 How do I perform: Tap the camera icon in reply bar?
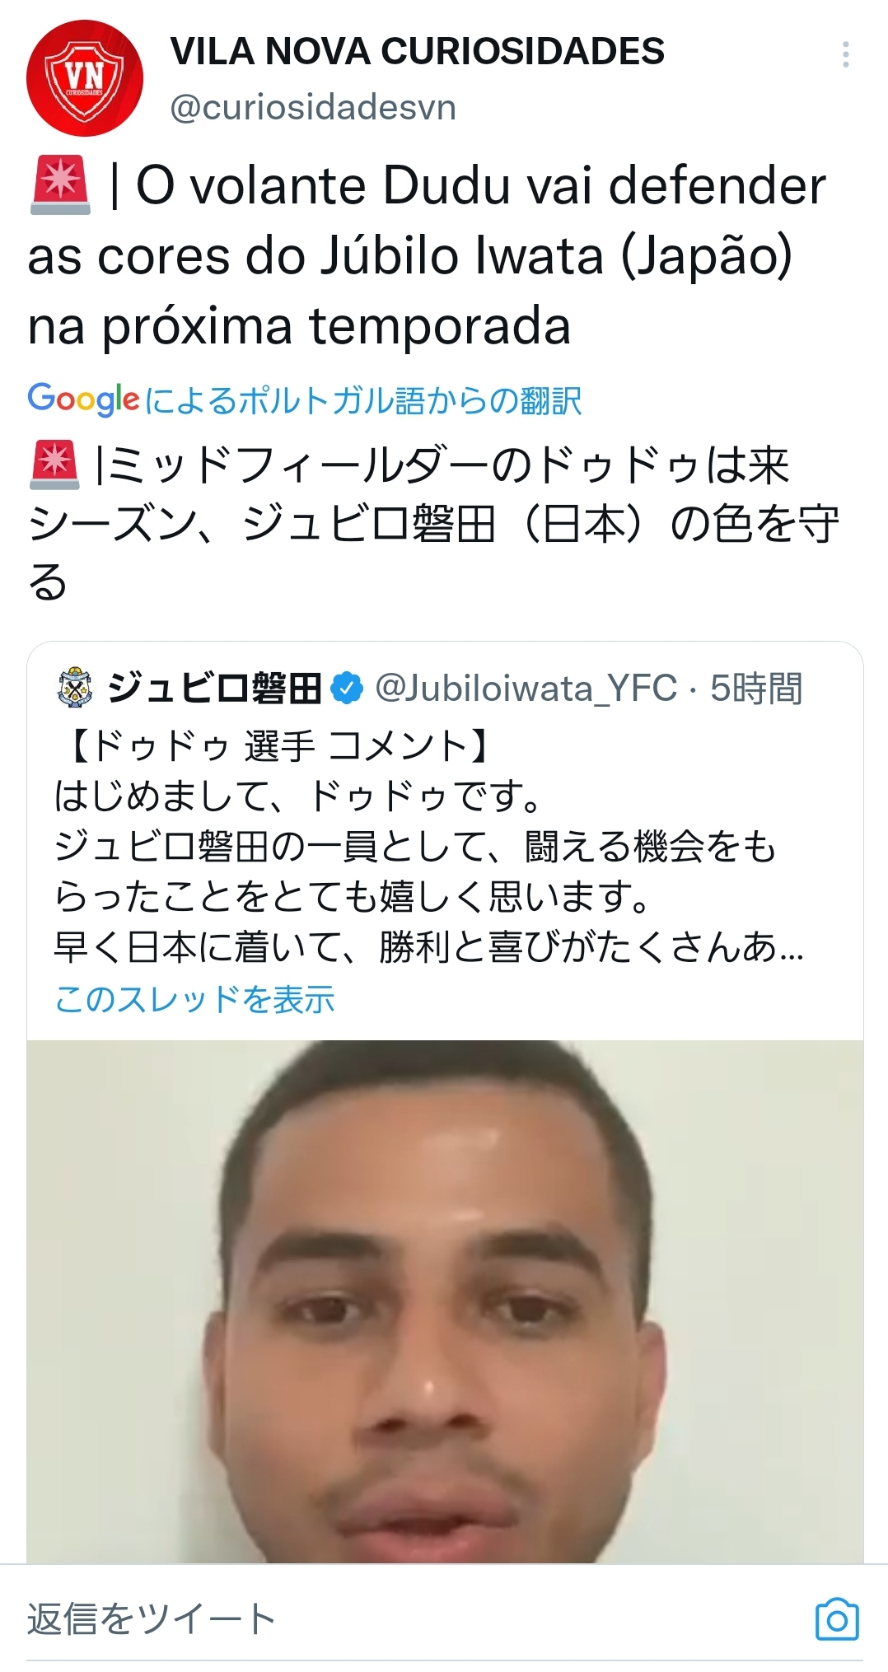tap(837, 1618)
